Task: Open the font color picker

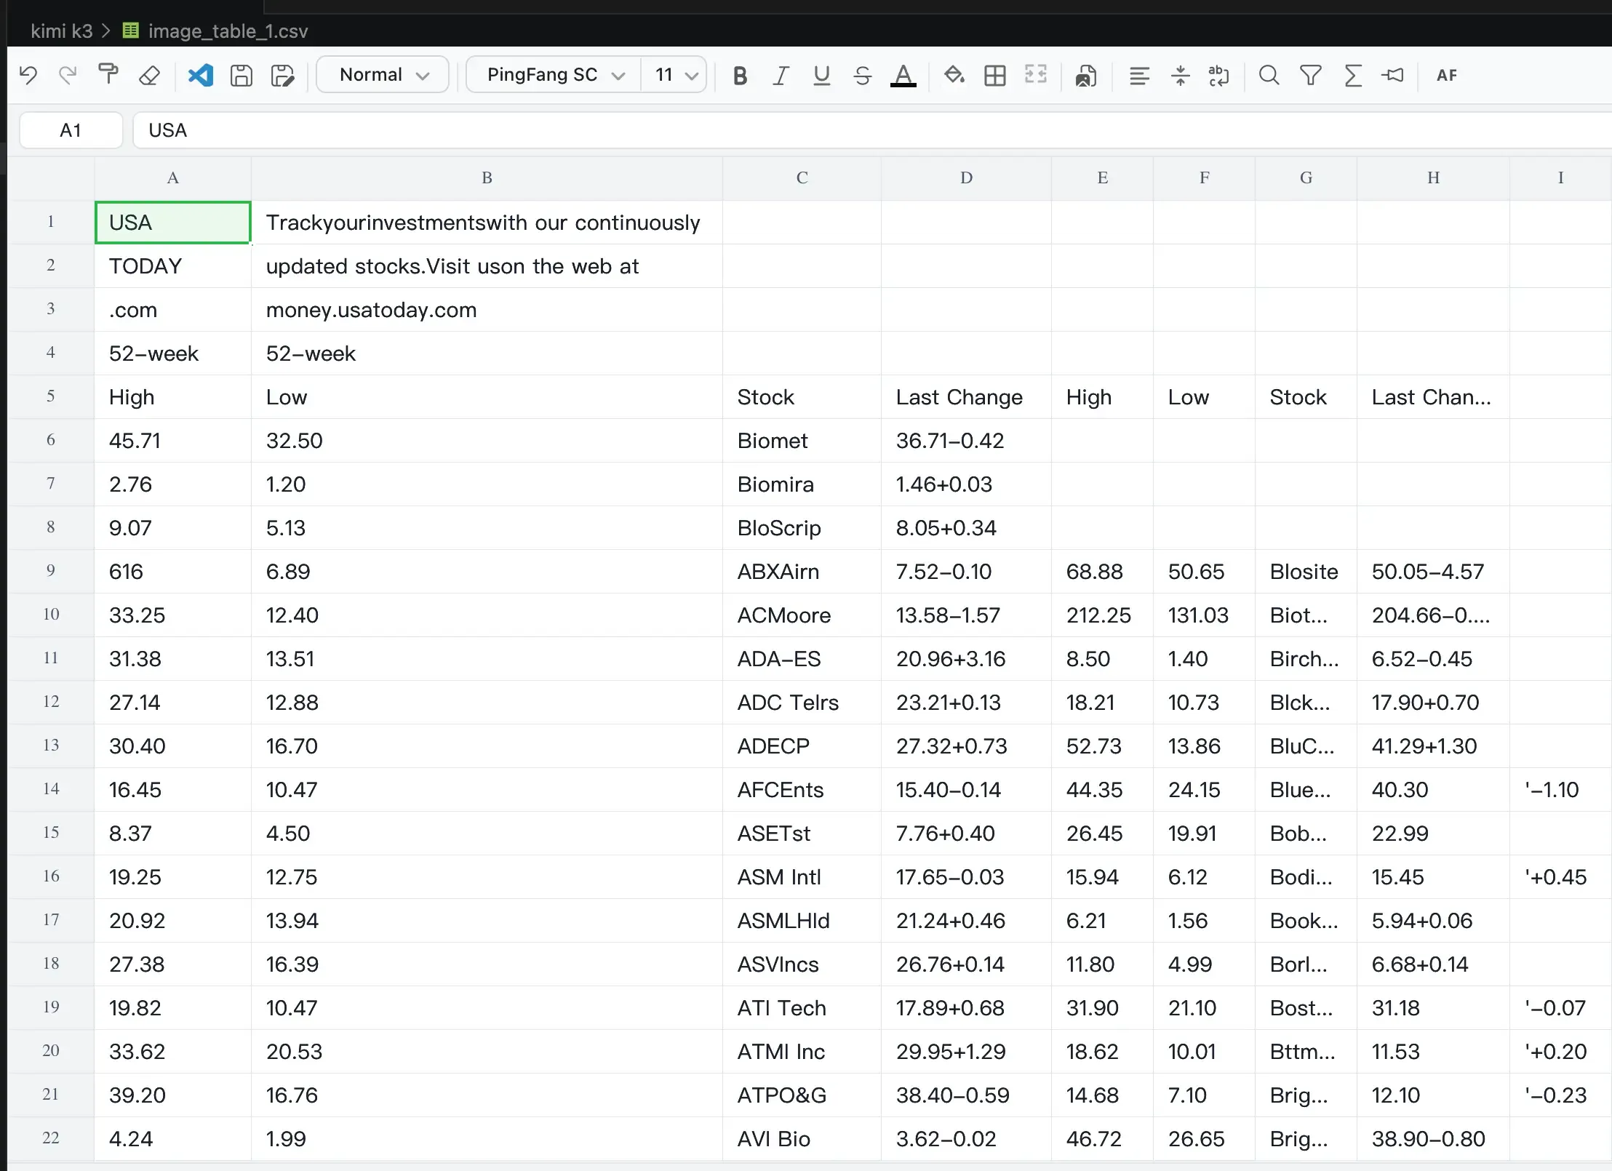Action: [x=903, y=76]
